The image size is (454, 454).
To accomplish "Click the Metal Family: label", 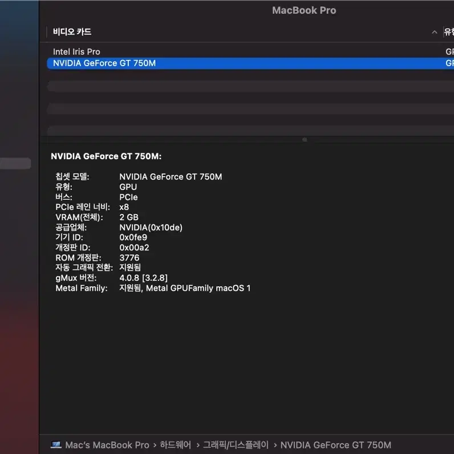I will [x=82, y=288].
